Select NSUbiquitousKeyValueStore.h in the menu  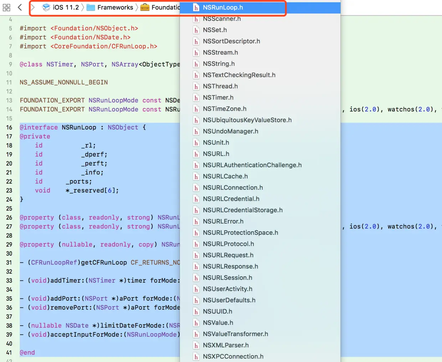point(260,120)
